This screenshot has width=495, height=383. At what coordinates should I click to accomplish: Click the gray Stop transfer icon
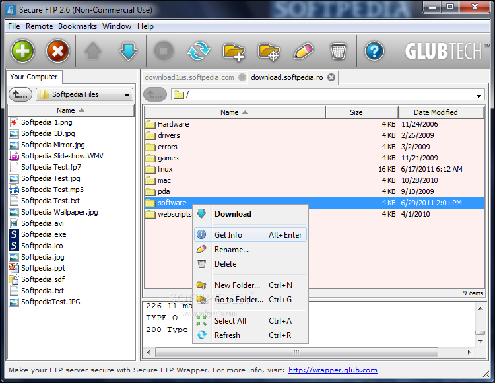coord(164,51)
